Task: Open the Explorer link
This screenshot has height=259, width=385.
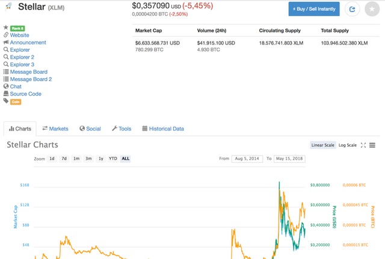Action: pyautogui.click(x=20, y=50)
